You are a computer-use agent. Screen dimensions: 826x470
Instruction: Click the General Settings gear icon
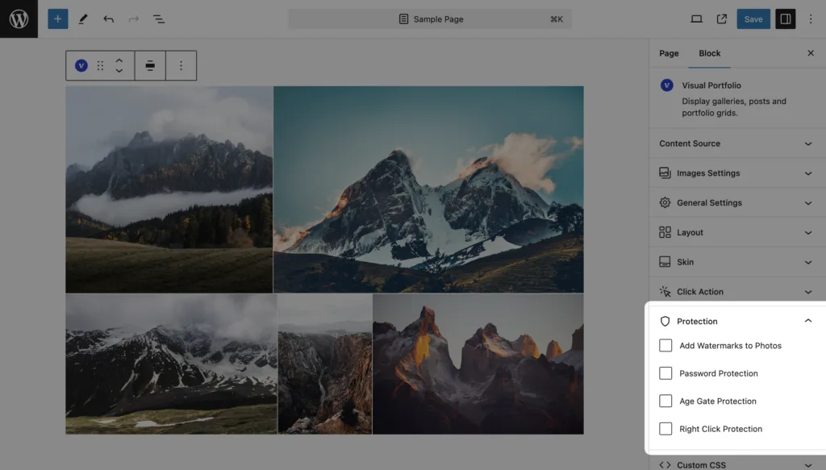point(665,202)
